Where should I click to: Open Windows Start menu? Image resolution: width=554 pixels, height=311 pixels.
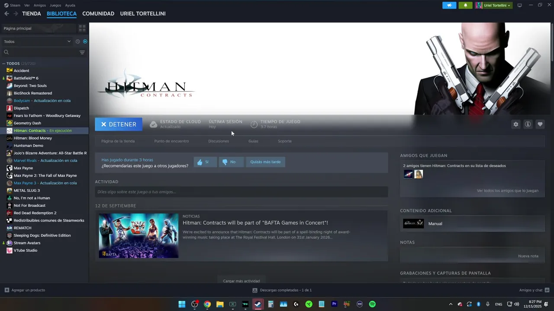coord(182,304)
